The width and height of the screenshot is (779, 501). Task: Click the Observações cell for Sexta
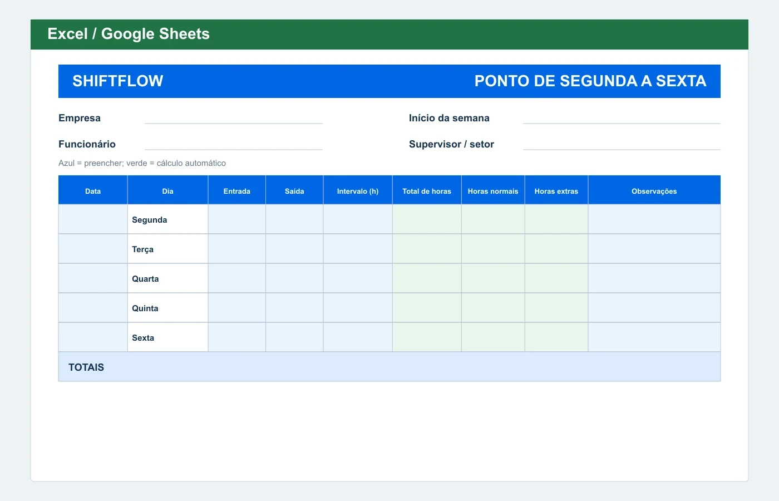654,337
